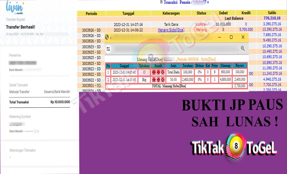Viewport: 287px width, 174px height.
Task: Click the Taruhan header in the popup table
Action: coord(188,66)
